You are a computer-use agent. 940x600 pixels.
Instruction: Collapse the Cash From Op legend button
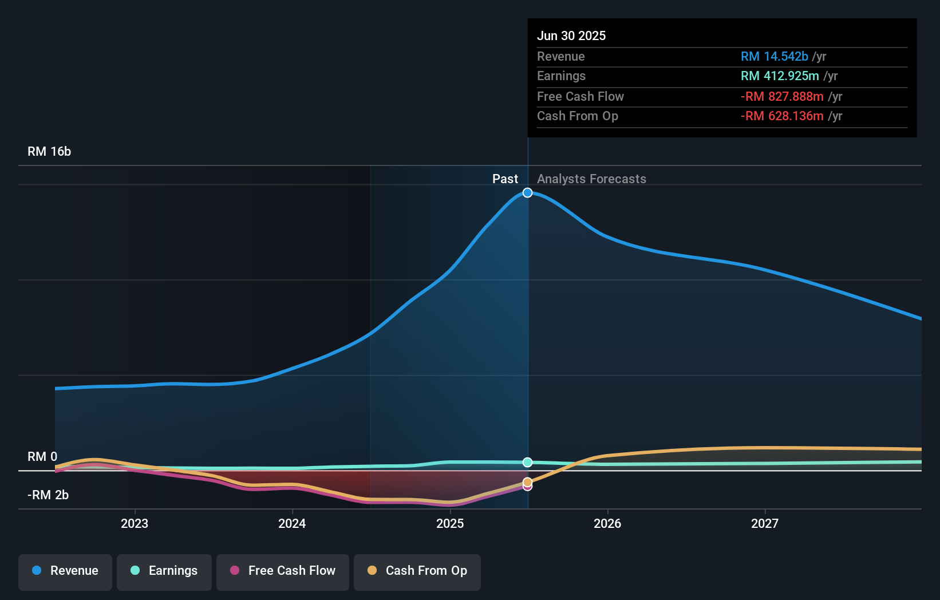coord(417,571)
